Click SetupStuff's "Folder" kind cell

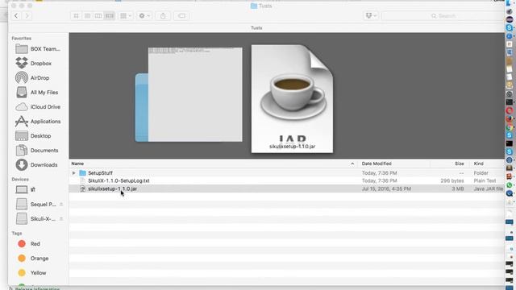[481, 172]
